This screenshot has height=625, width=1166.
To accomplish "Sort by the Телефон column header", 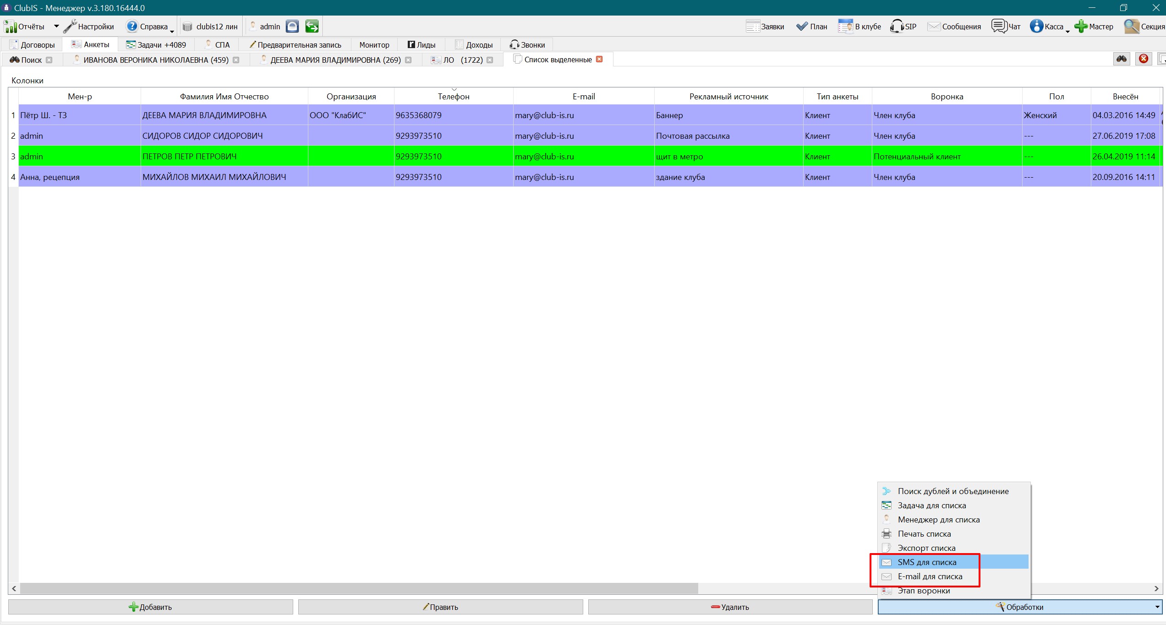I will tap(454, 97).
